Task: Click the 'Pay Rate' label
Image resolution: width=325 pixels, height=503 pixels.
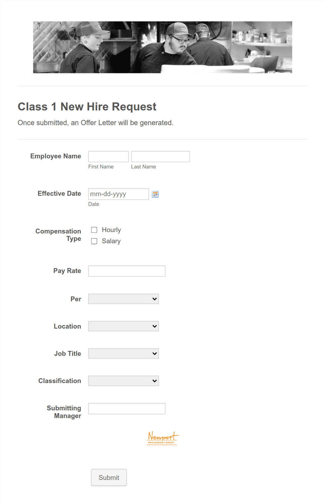Action: [x=67, y=271]
